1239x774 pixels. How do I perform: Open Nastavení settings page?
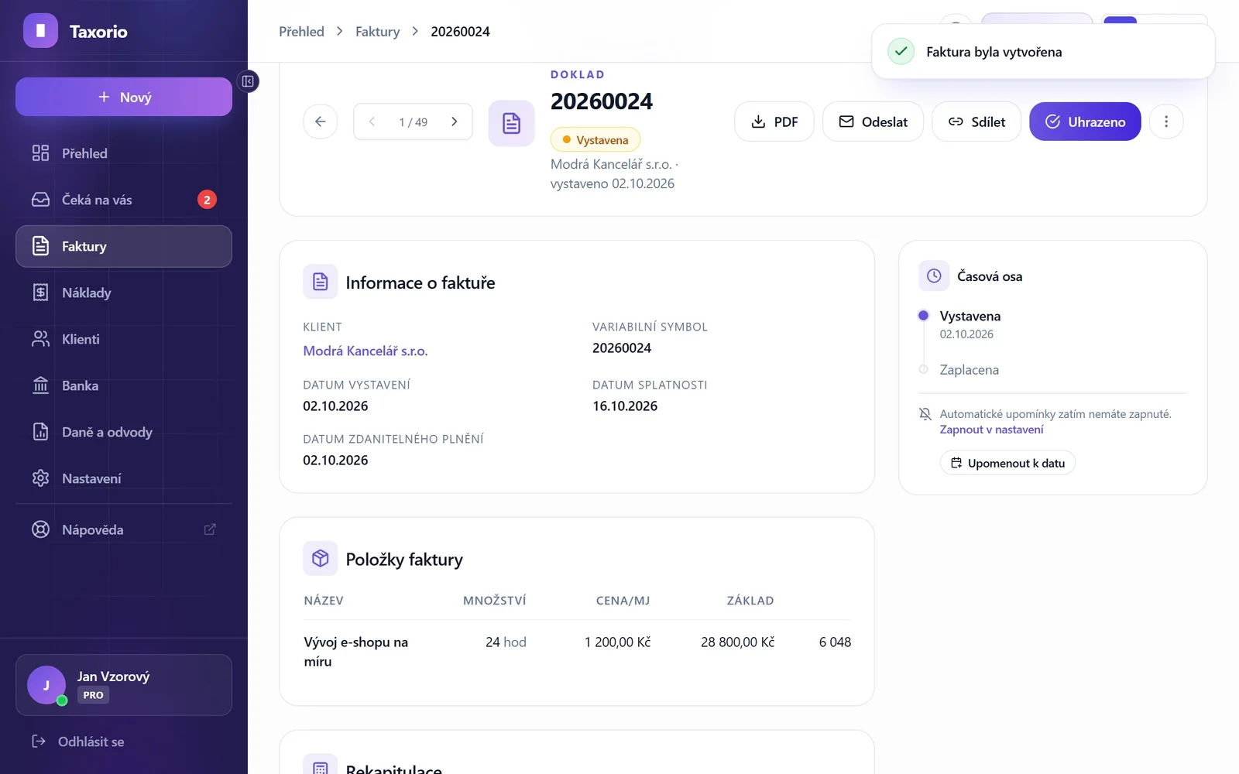pyautogui.click(x=124, y=478)
